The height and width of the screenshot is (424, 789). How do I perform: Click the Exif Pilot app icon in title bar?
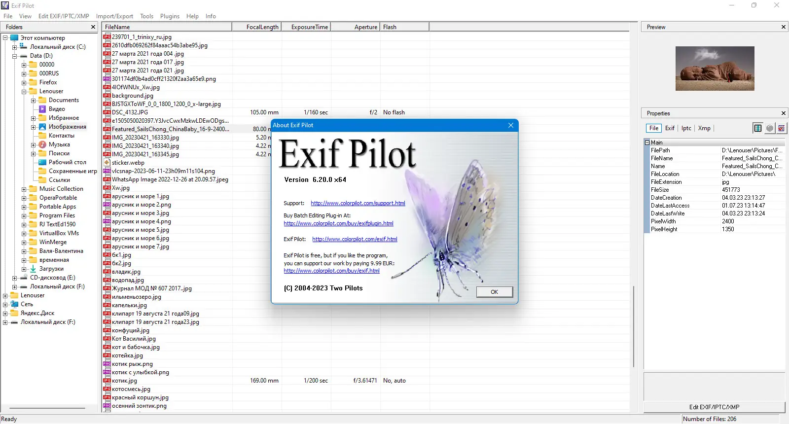pos(5,5)
